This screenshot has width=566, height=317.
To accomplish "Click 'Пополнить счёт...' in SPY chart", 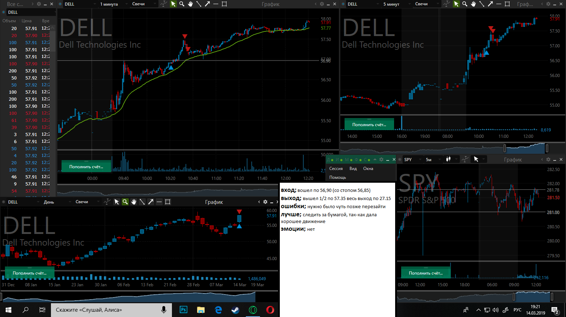I will click(x=426, y=273).
